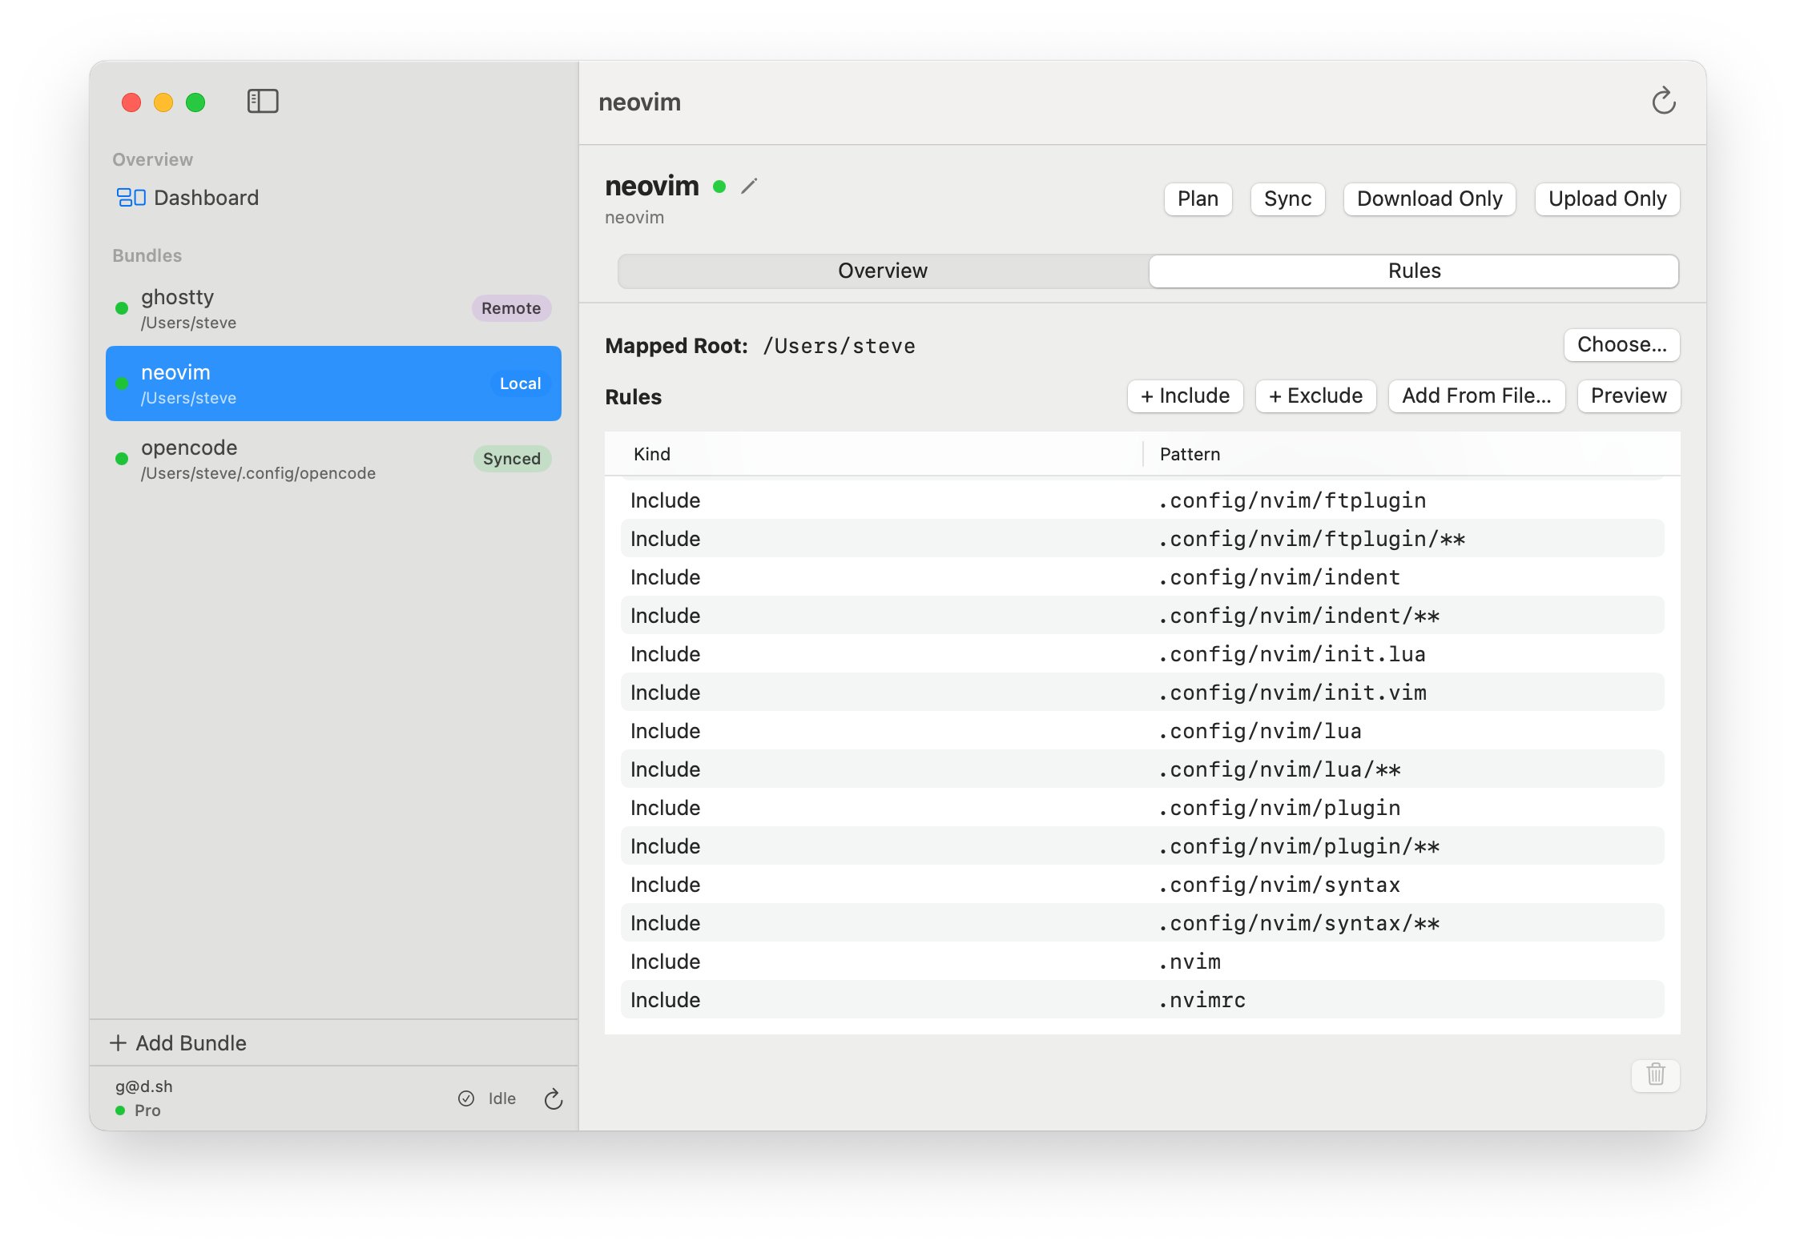Select the ghostty bundle
The image size is (1796, 1249).
coord(332,308)
